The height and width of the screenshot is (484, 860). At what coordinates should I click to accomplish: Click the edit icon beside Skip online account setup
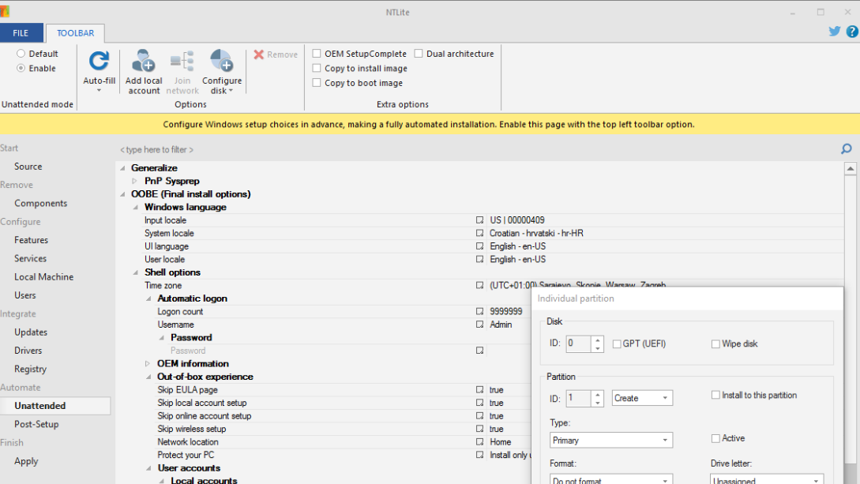coord(480,416)
